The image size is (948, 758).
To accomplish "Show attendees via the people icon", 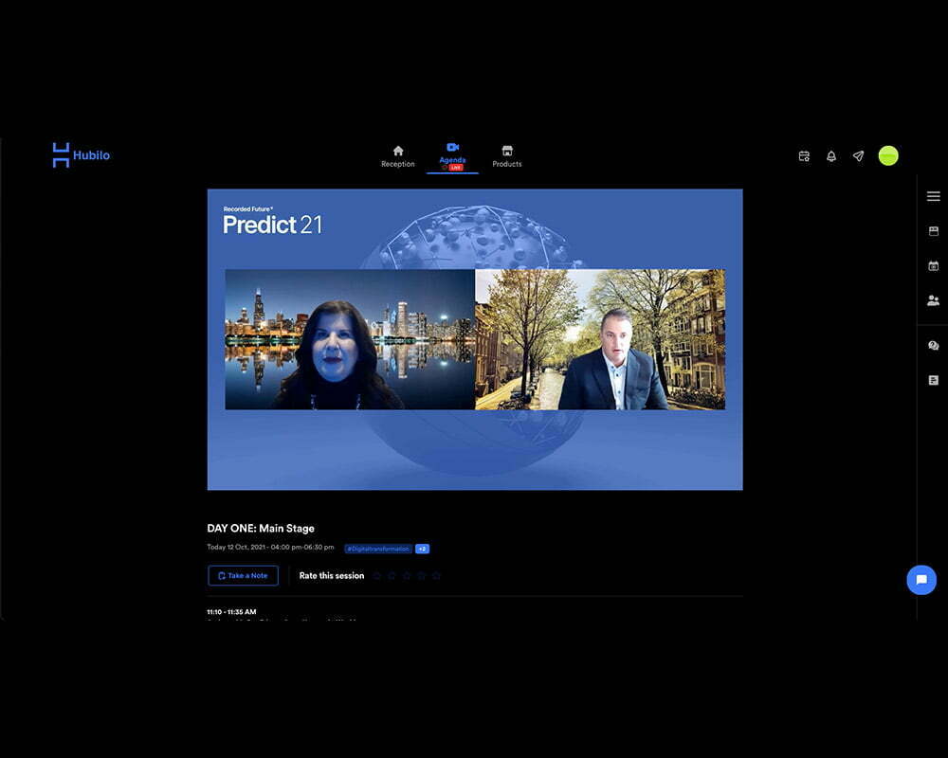I will [934, 299].
